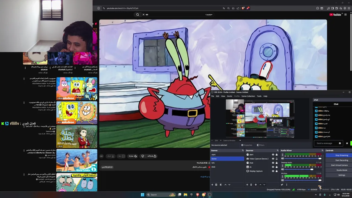This screenshot has height=198, width=352.
Task: Open YouTube hamburger guide menu
Action: [345, 15]
